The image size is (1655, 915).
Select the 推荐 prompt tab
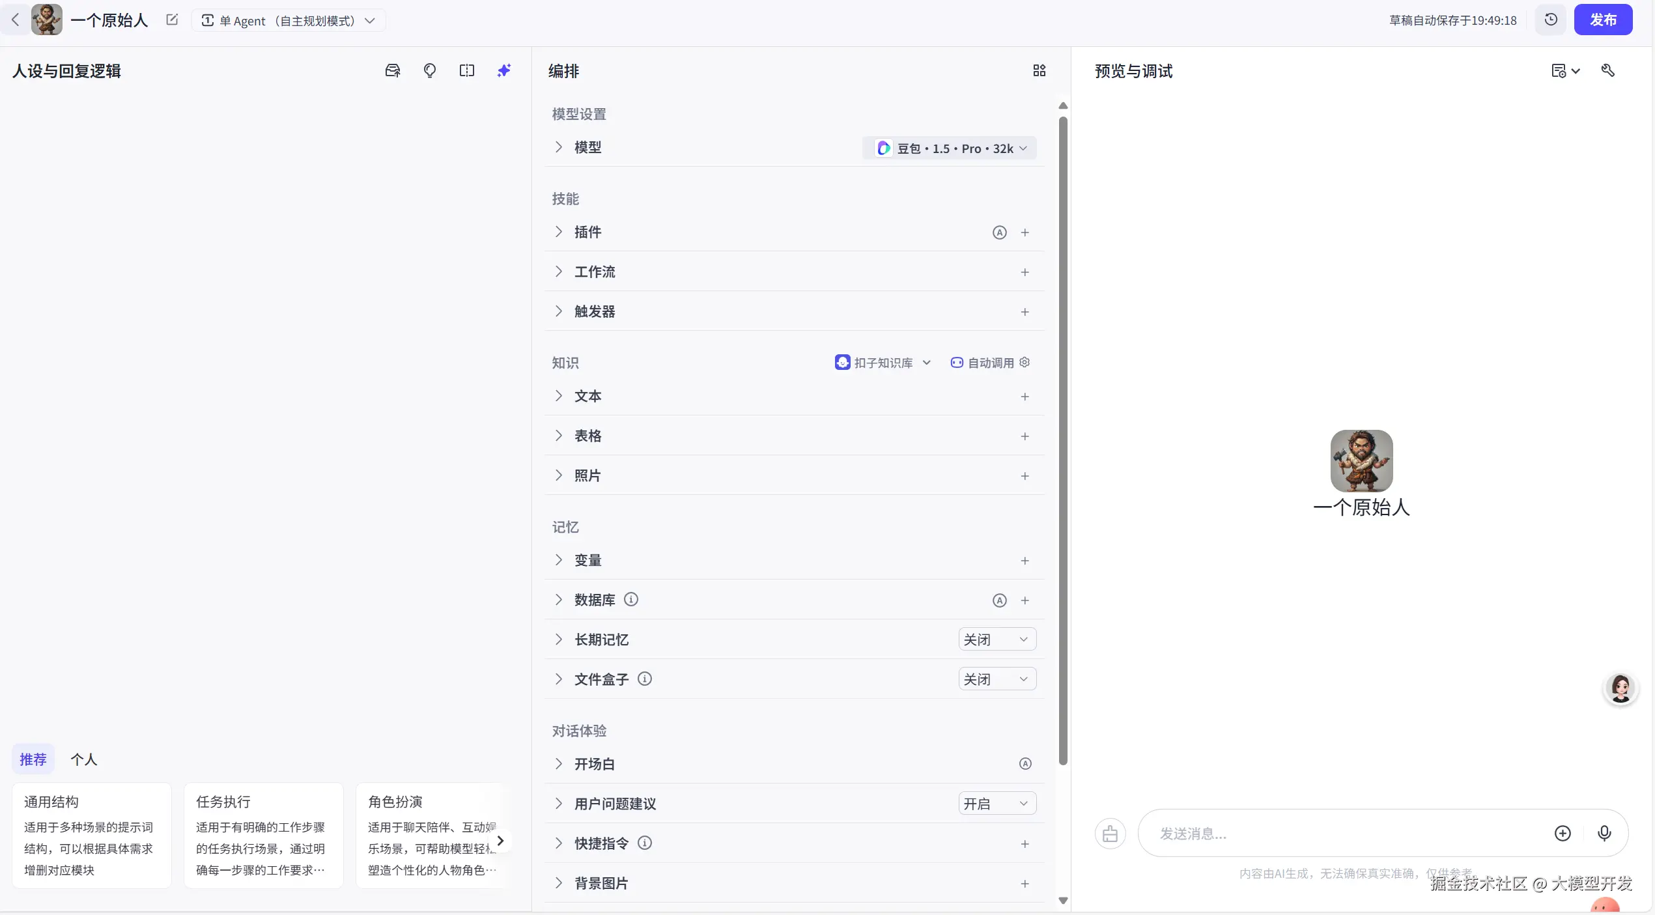[x=33, y=759]
